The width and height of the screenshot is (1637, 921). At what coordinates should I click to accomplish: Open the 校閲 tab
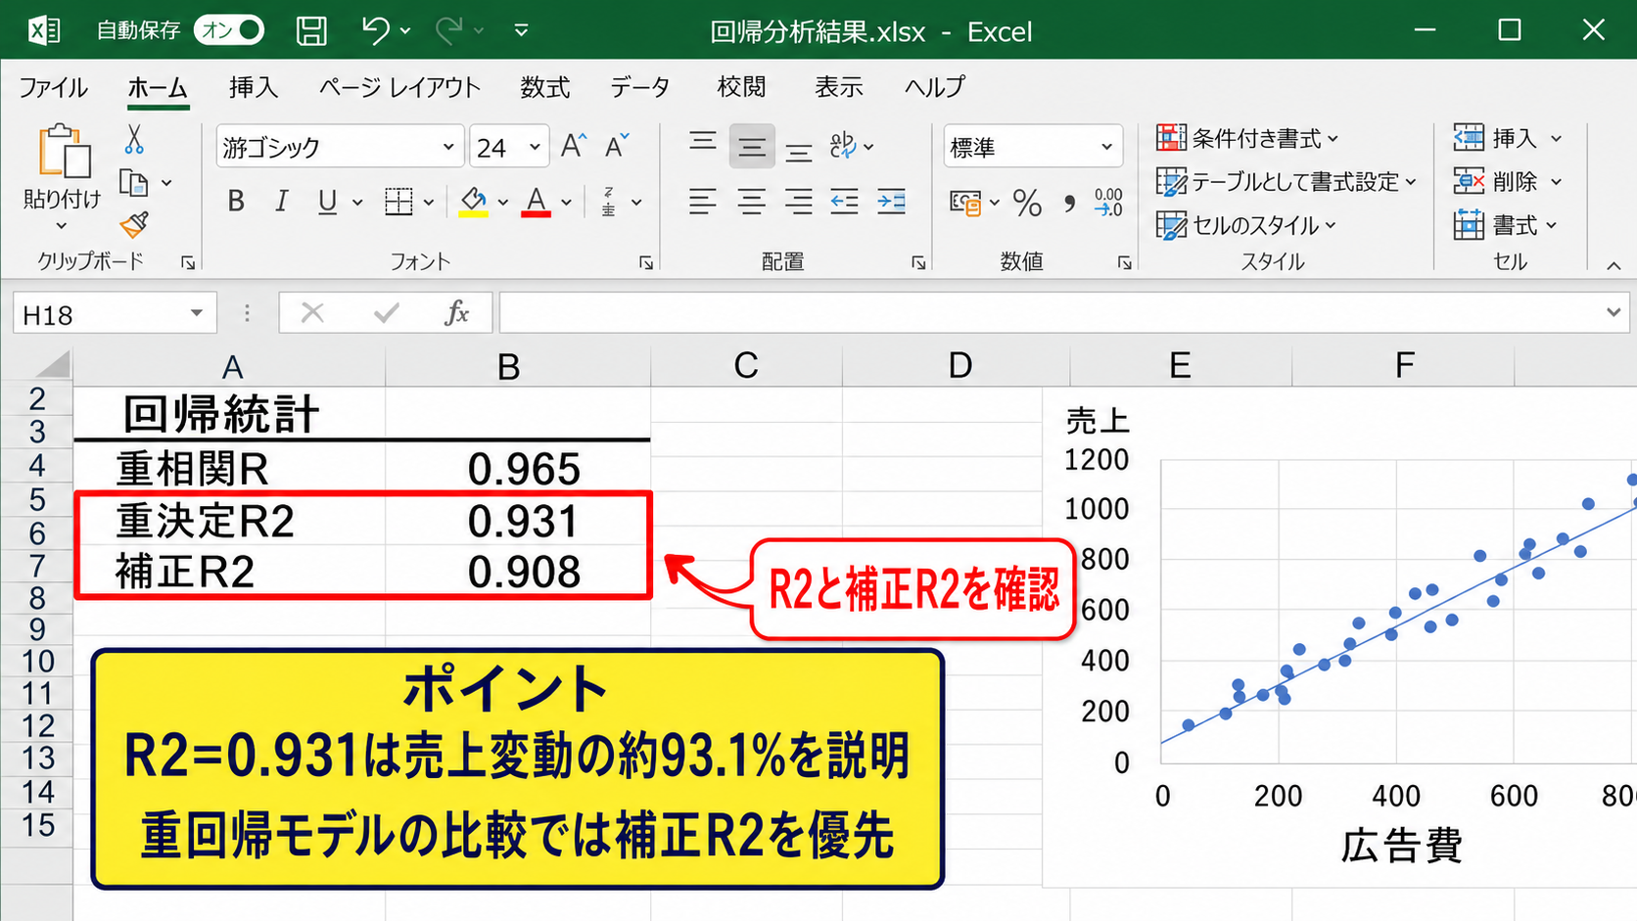pyautogui.click(x=741, y=87)
